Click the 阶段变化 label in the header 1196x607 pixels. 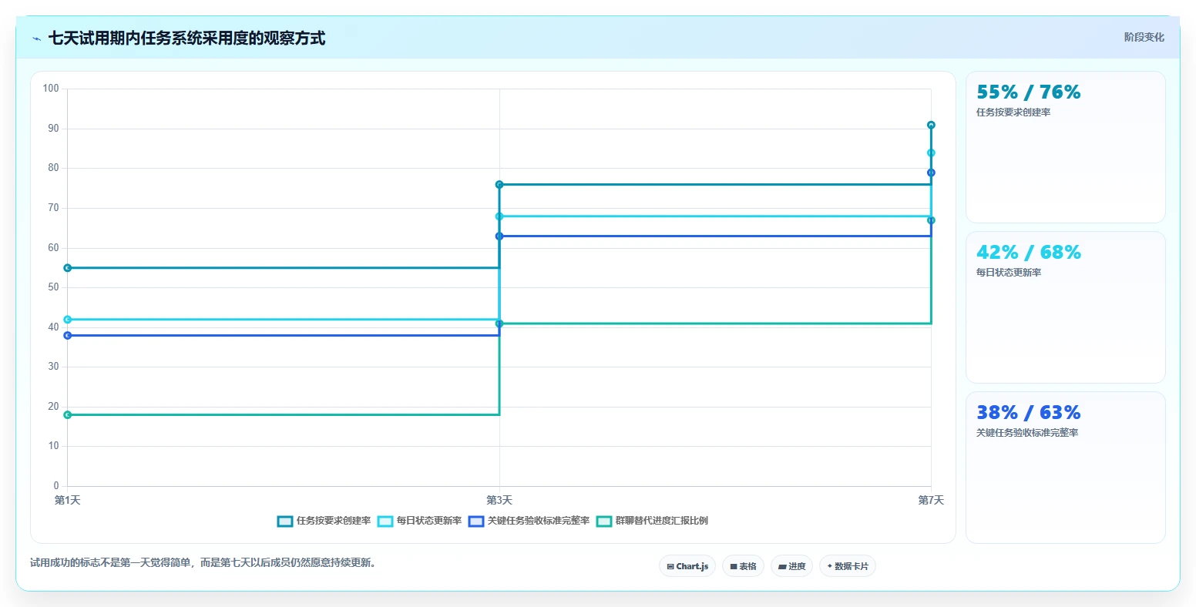pos(1144,37)
